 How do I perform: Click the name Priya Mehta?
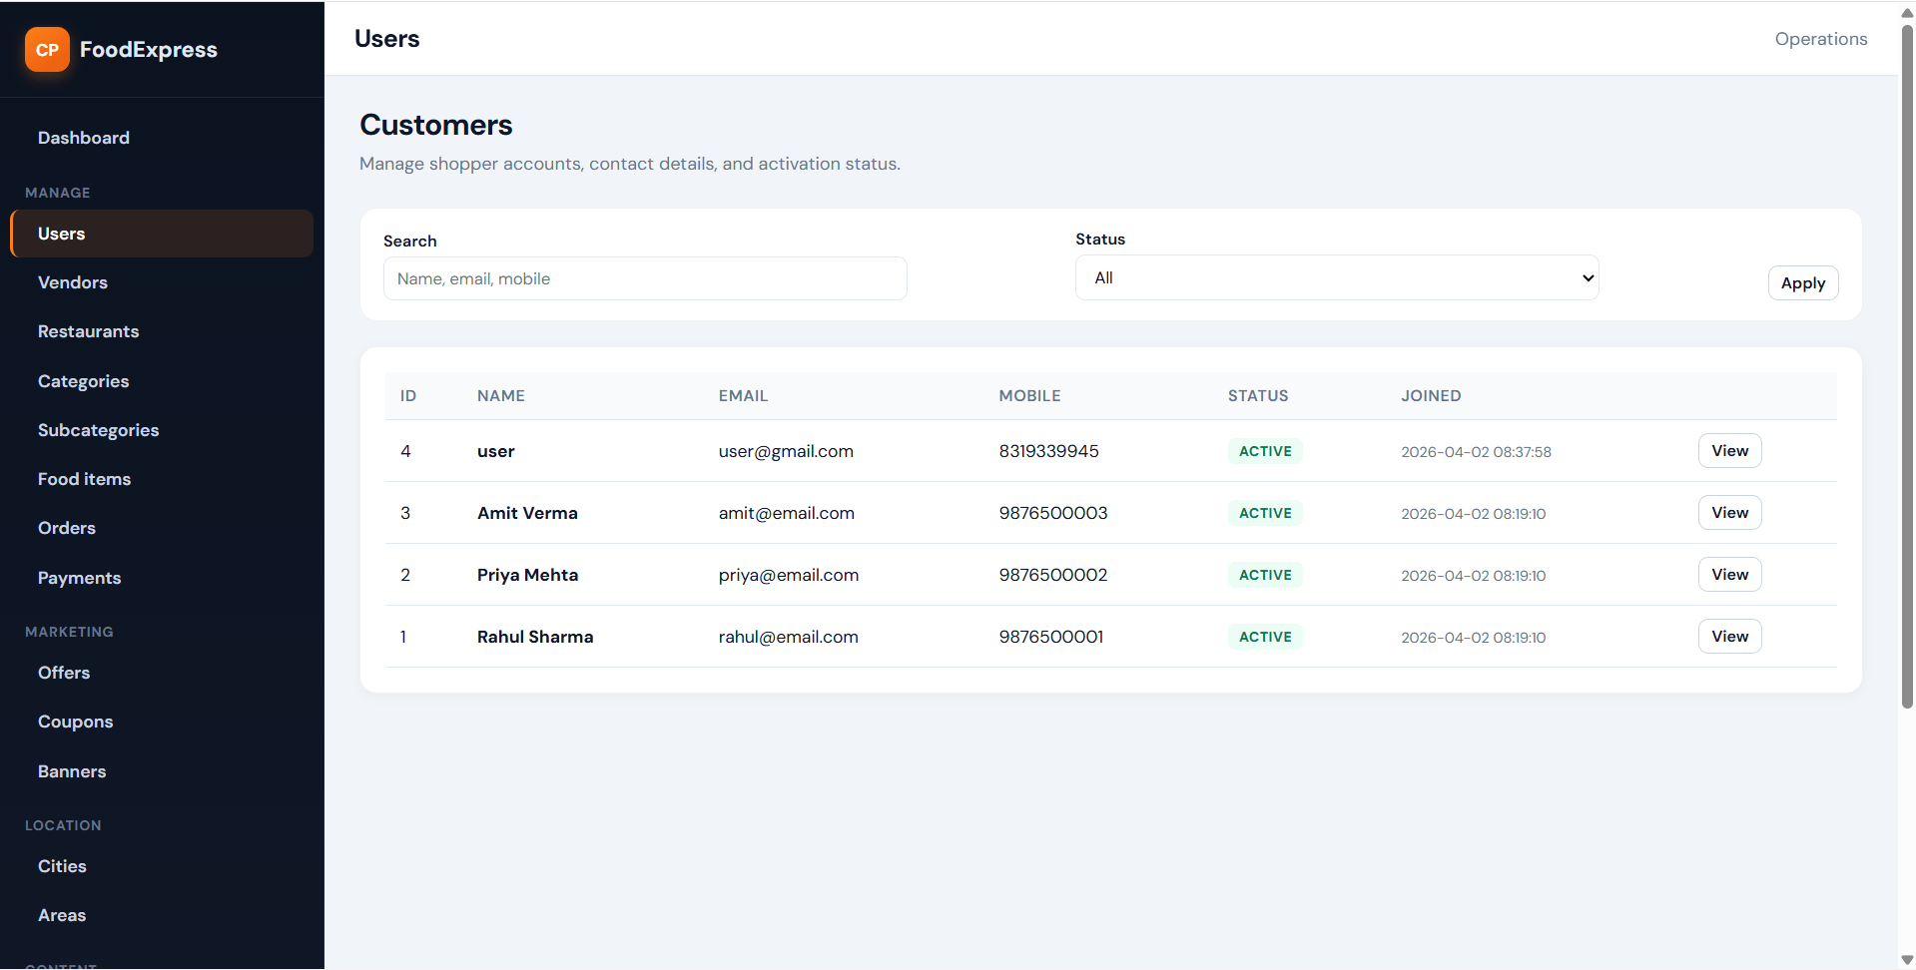(527, 575)
